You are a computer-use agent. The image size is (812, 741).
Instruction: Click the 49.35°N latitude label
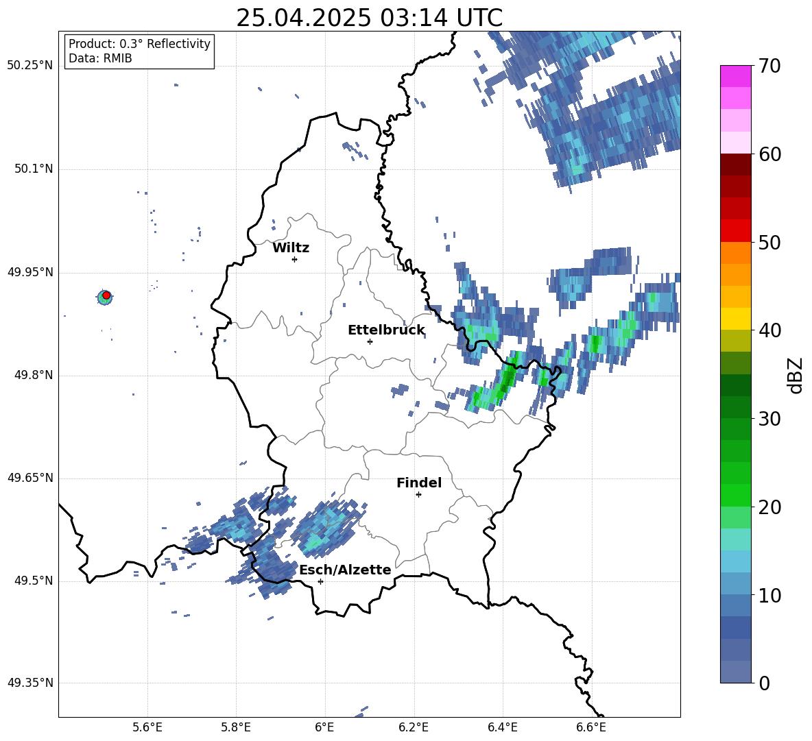[x=30, y=683]
